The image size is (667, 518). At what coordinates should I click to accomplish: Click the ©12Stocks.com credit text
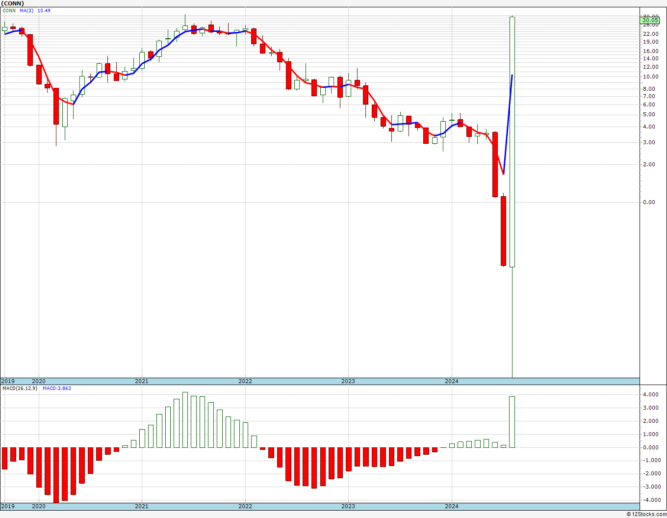[x=646, y=514]
